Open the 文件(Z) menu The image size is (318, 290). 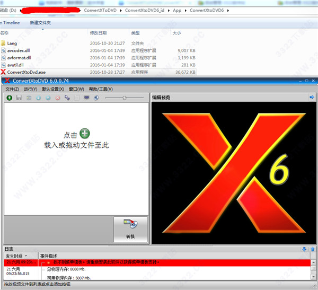click(12, 89)
